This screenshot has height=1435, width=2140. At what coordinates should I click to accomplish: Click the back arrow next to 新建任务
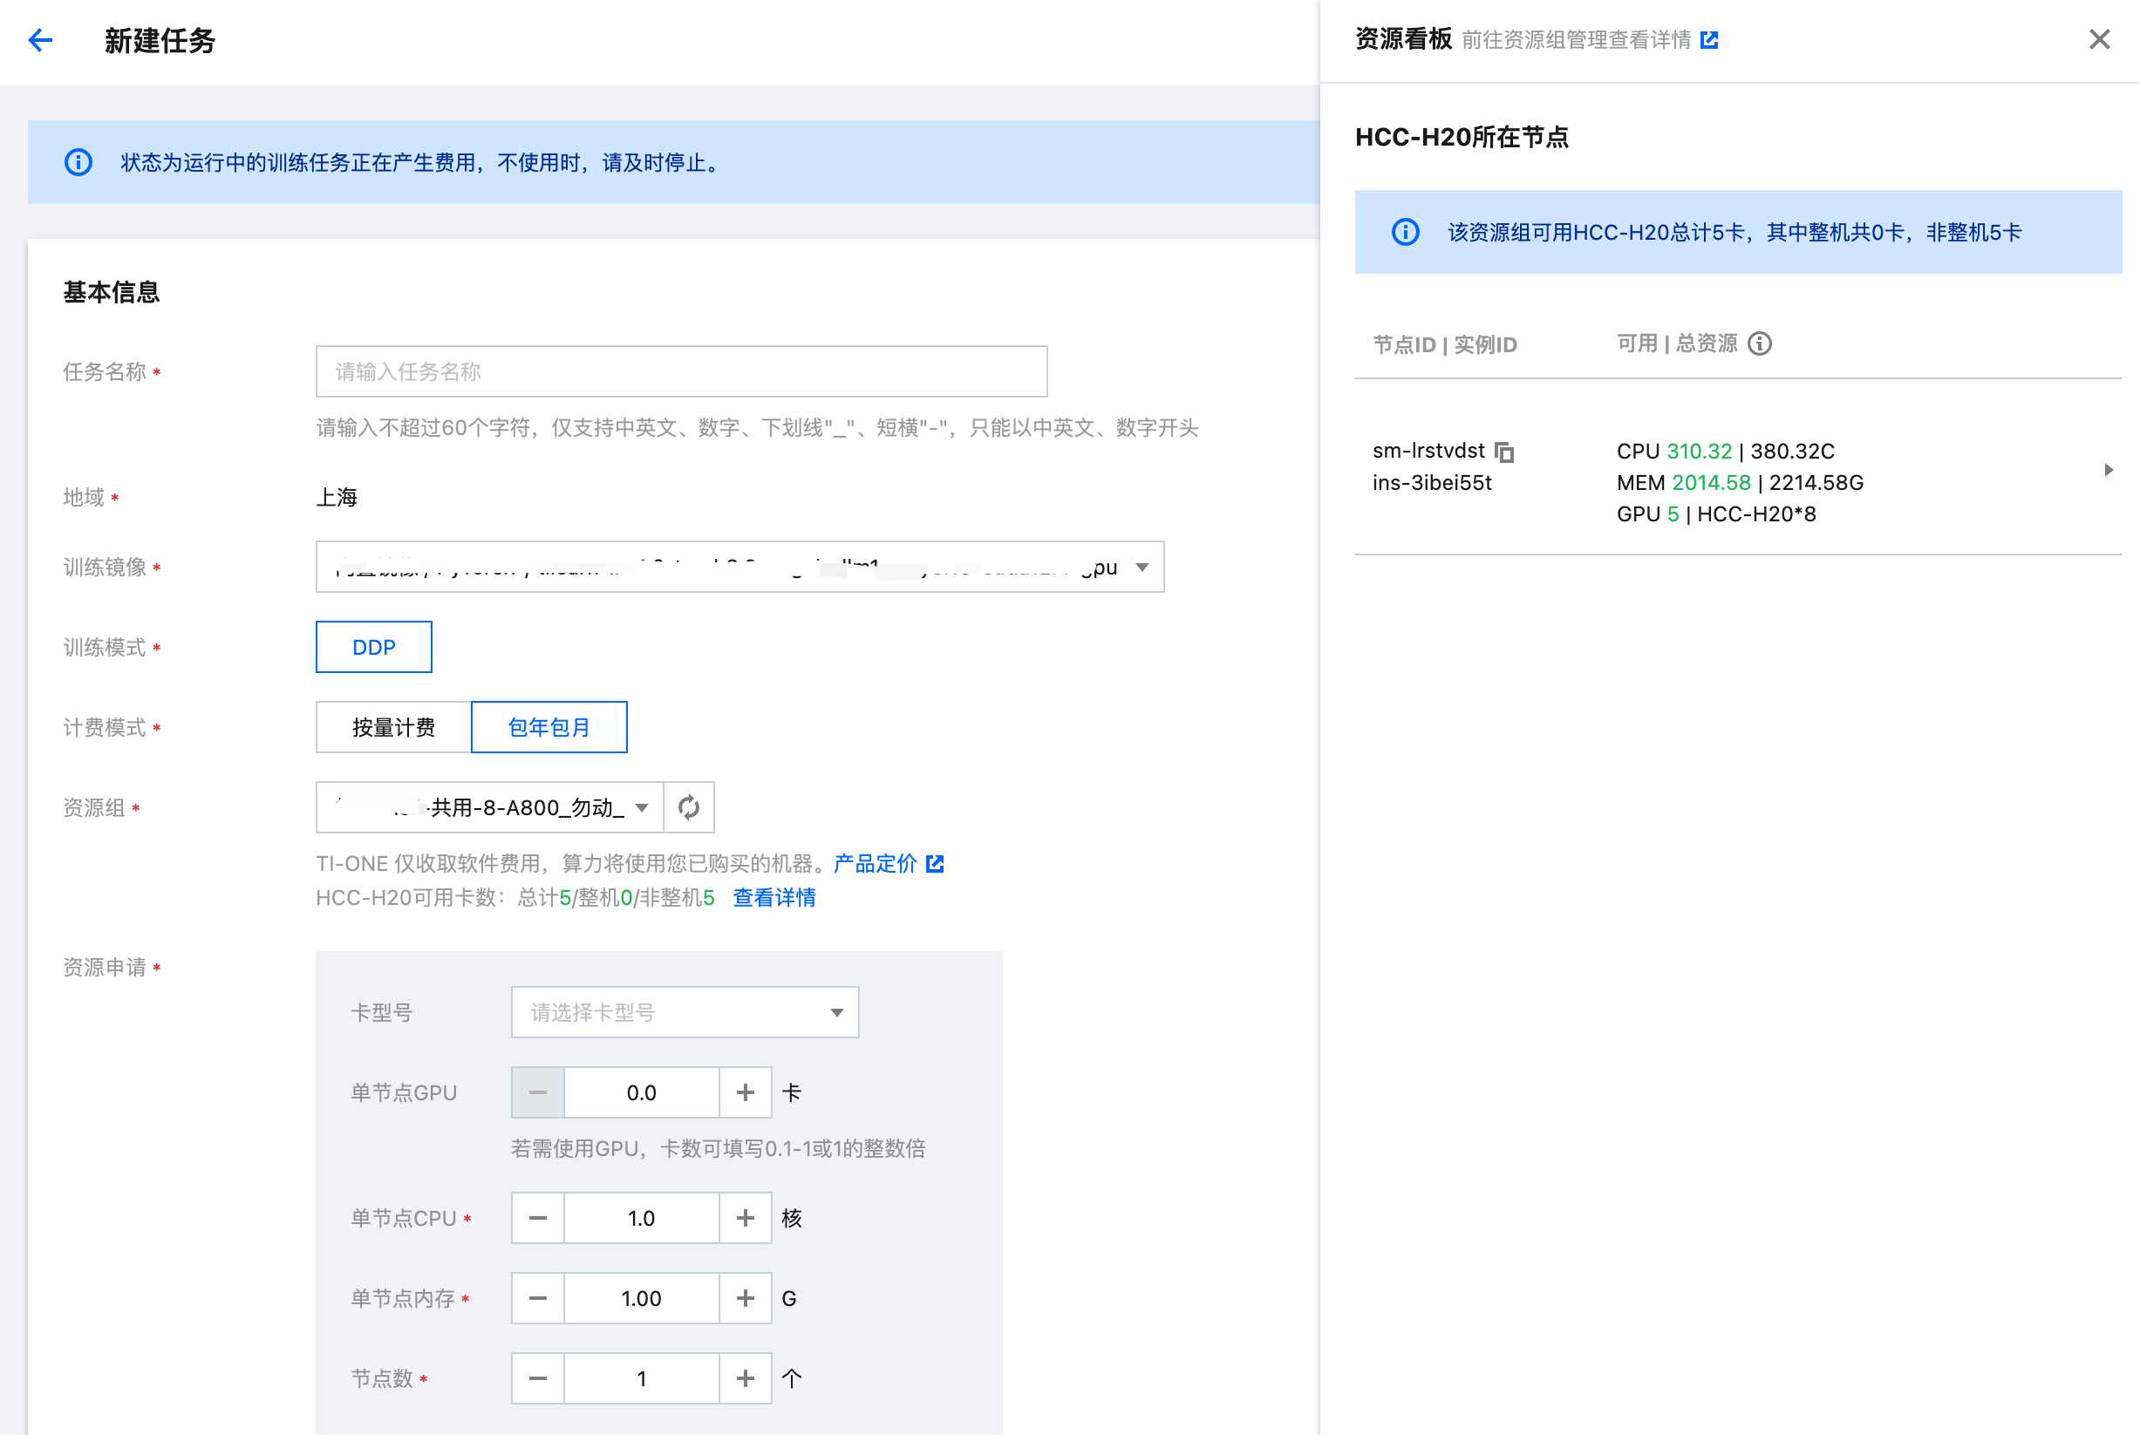[x=40, y=40]
